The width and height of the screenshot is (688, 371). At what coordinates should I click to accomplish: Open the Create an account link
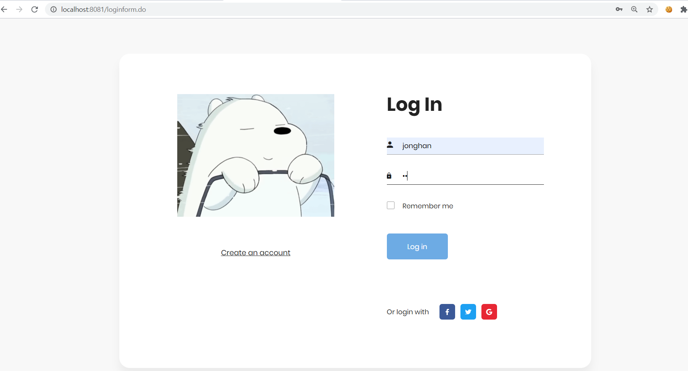(255, 252)
